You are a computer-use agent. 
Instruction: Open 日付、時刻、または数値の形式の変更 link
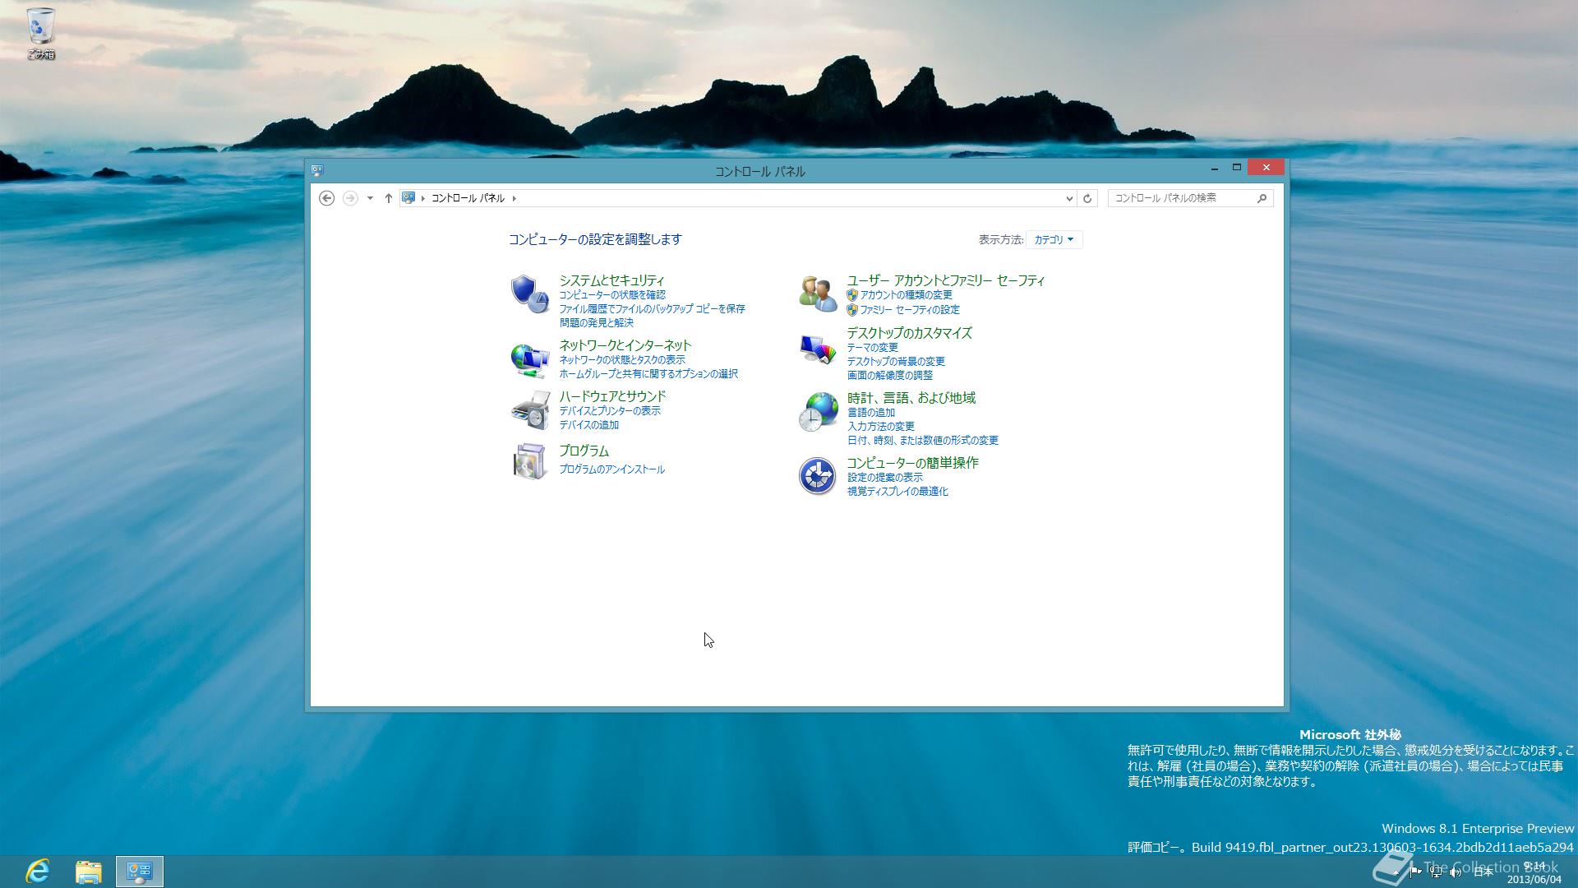(x=922, y=440)
